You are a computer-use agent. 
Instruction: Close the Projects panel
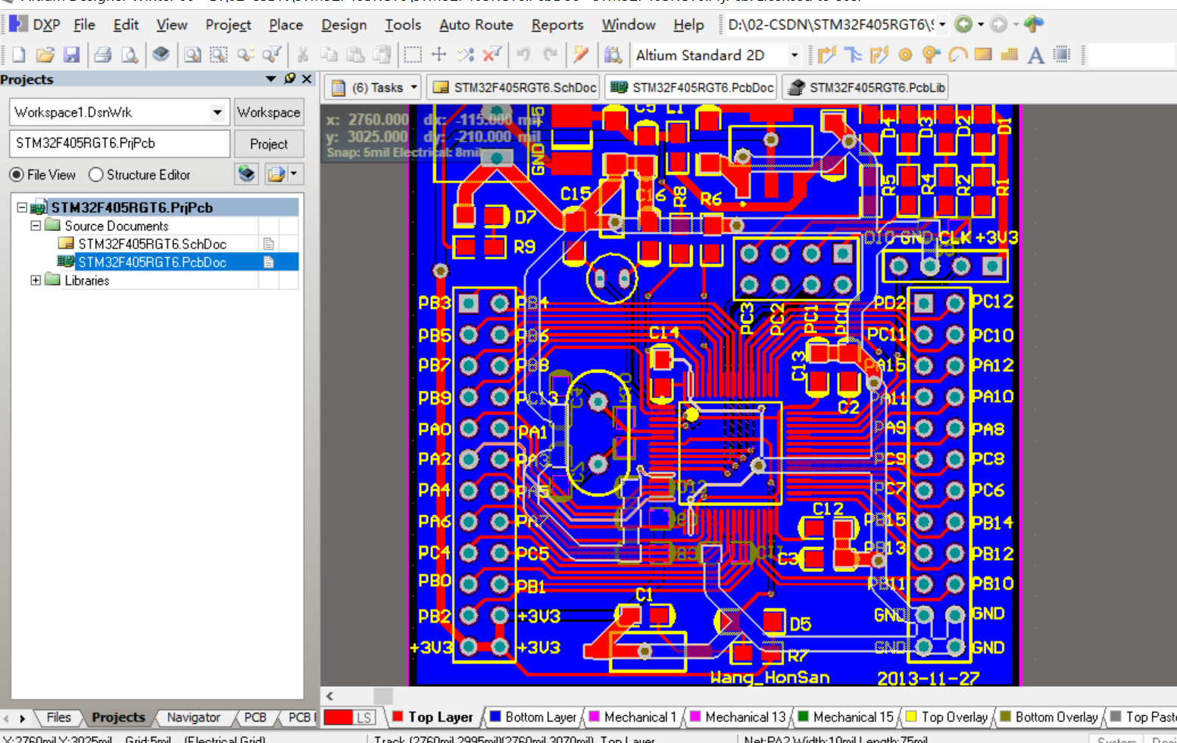coord(307,79)
